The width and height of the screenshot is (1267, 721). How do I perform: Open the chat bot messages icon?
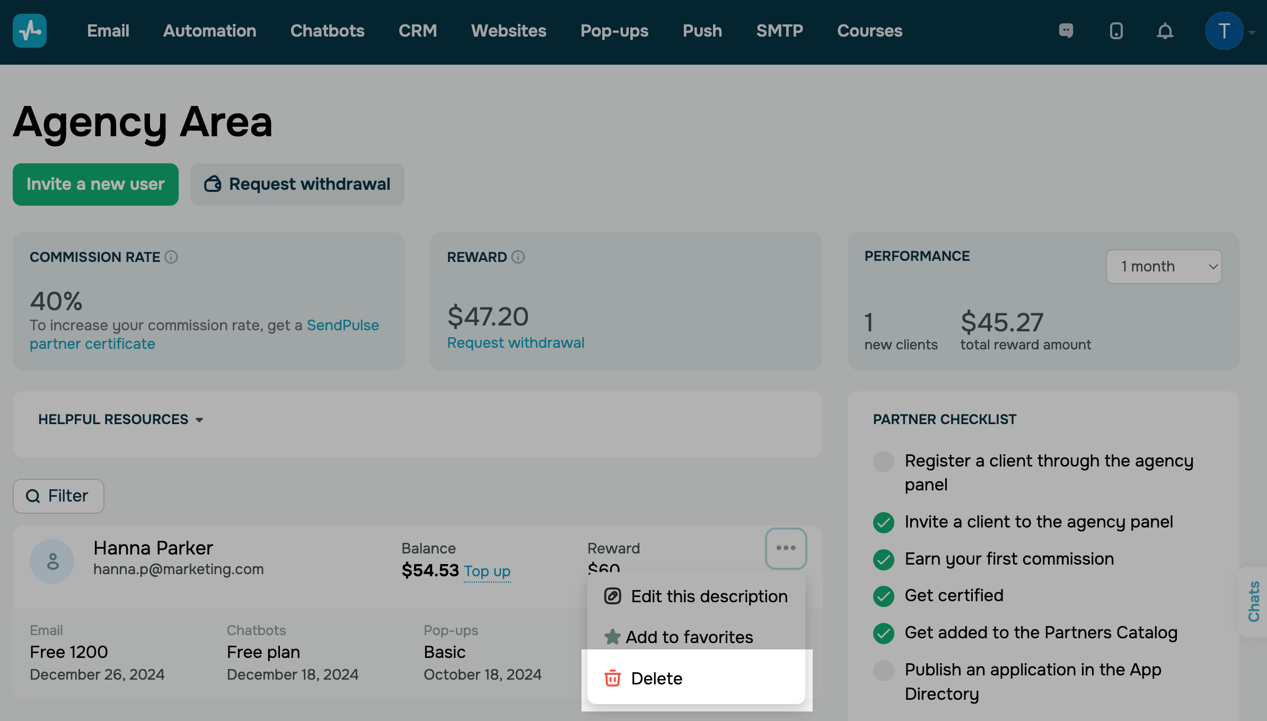coord(1066,31)
